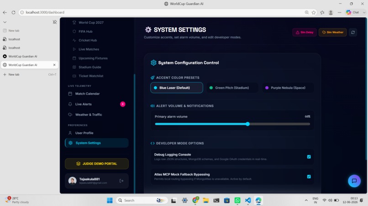Click the unpin vertical tabs pane icon
This screenshot has width=368, height=206.
tap(55, 22)
